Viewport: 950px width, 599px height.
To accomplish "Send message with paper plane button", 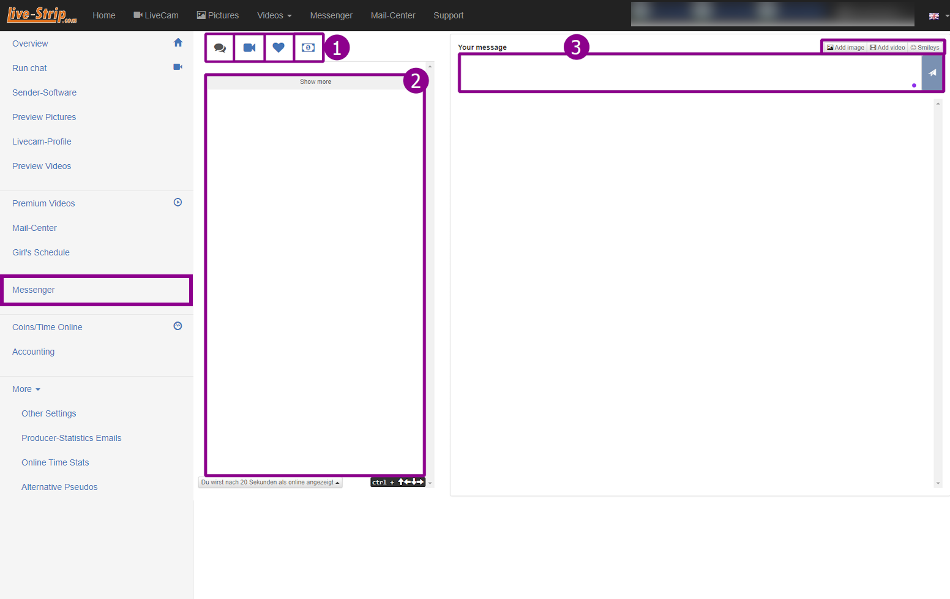I will tap(932, 73).
